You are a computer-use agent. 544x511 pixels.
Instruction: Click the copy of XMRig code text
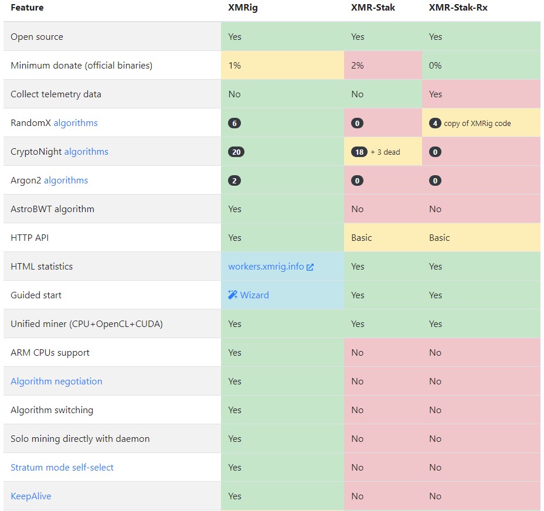pyautogui.click(x=477, y=123)
